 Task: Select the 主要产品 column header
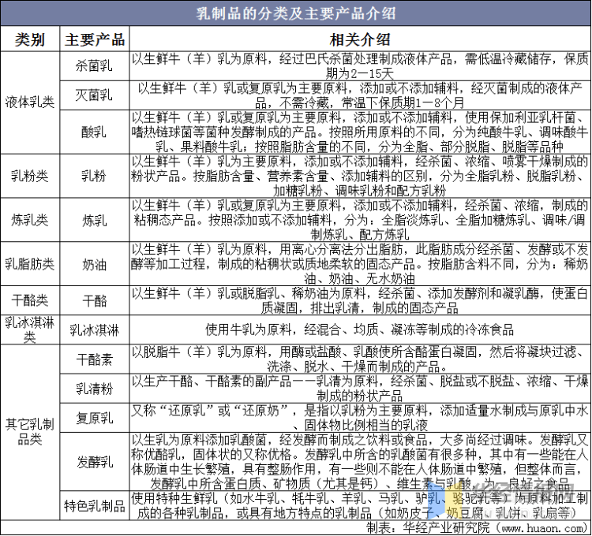[x=95, y=39]
